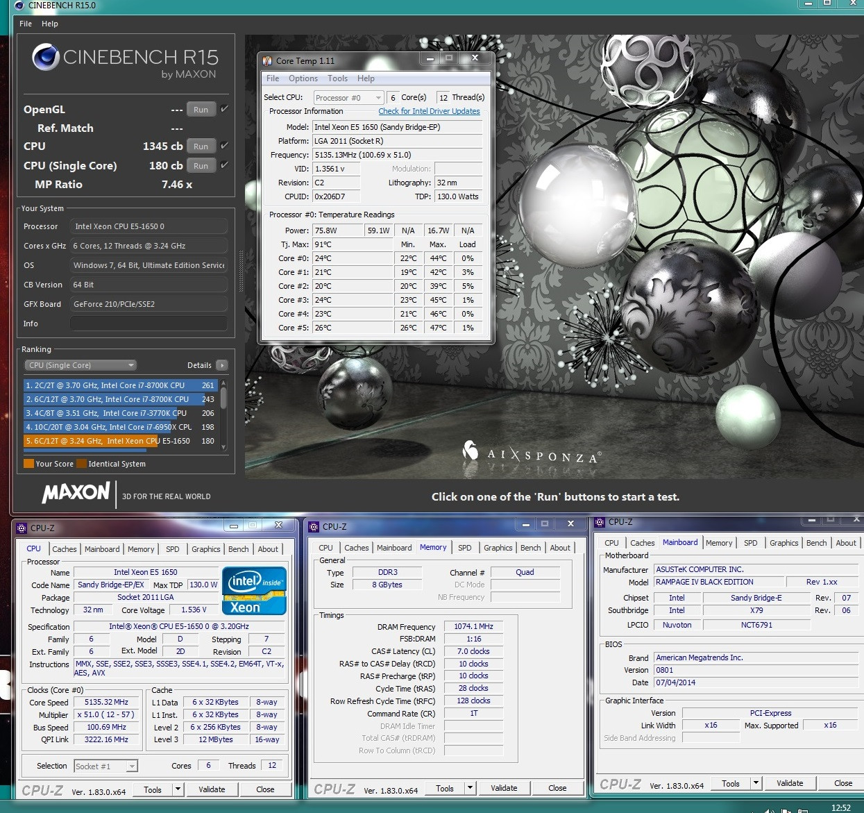This screenshot has height=813, width=864.
Task: Click Core Speed value 5135.32 MHz
Action: click(106, 703)
